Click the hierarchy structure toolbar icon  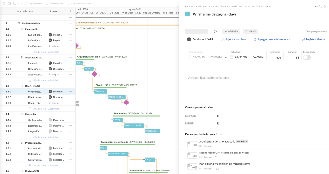click(14, 4)
